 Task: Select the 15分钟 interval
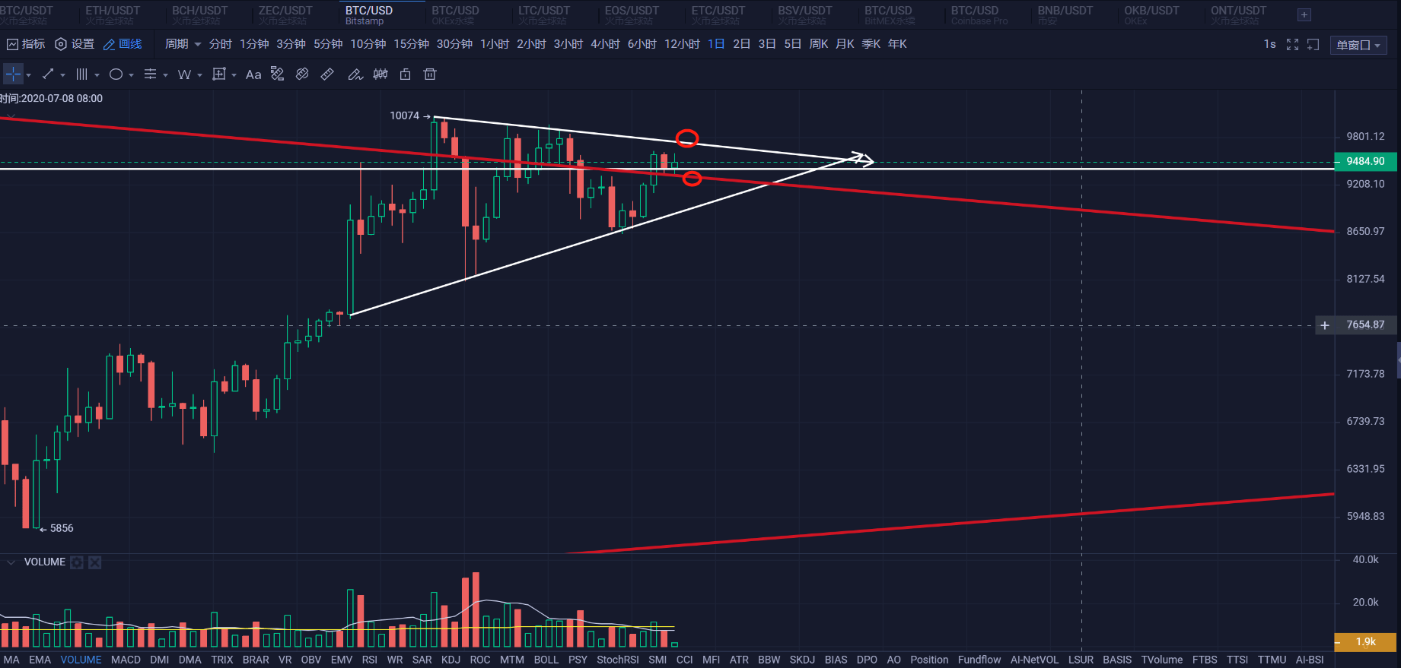click(411, 44)
